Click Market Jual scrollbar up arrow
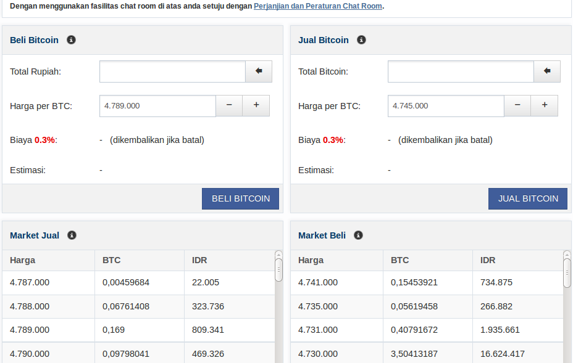The height and width of the screenshot is (363, 573). [278, 254]
